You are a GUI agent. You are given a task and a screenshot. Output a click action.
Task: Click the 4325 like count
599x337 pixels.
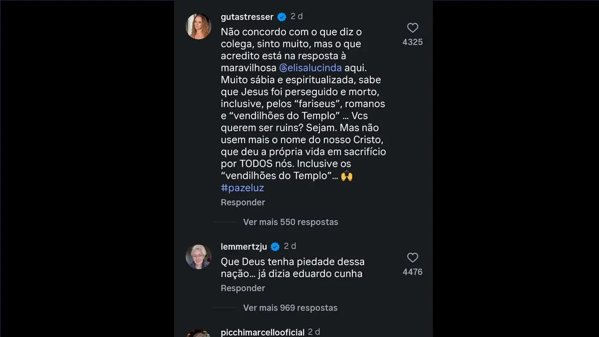coord(412,42)
